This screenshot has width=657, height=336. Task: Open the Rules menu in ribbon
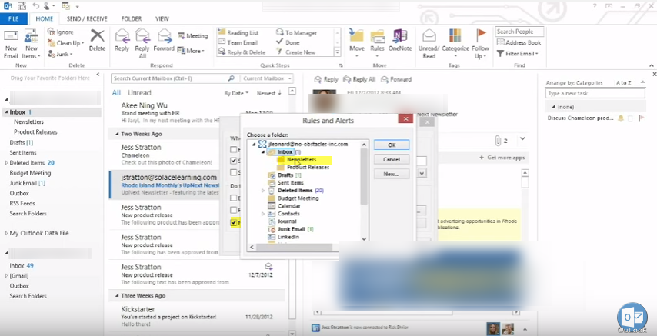[377, 44]
